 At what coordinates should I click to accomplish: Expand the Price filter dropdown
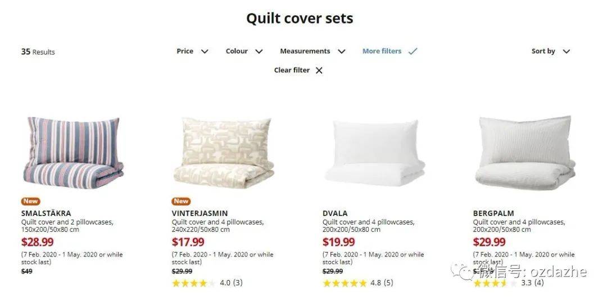[192, 51]
